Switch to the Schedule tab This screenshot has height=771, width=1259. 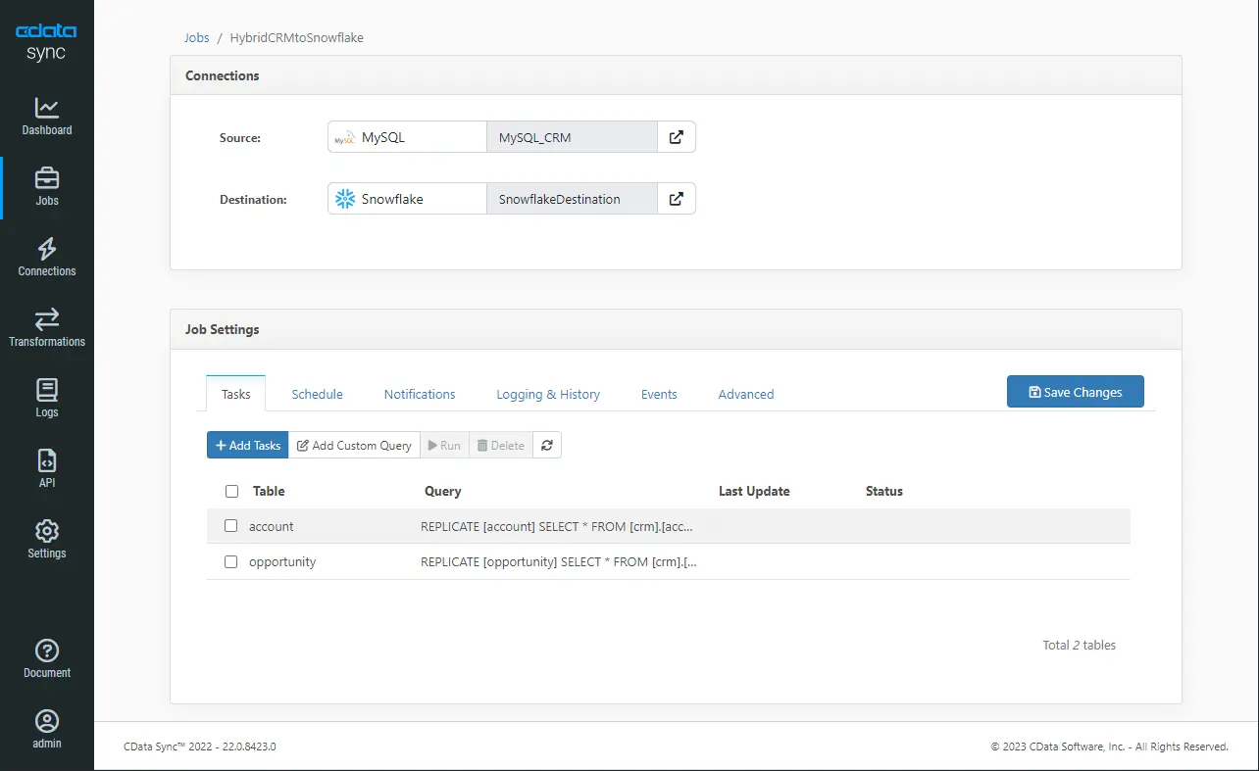click(317, 394)
